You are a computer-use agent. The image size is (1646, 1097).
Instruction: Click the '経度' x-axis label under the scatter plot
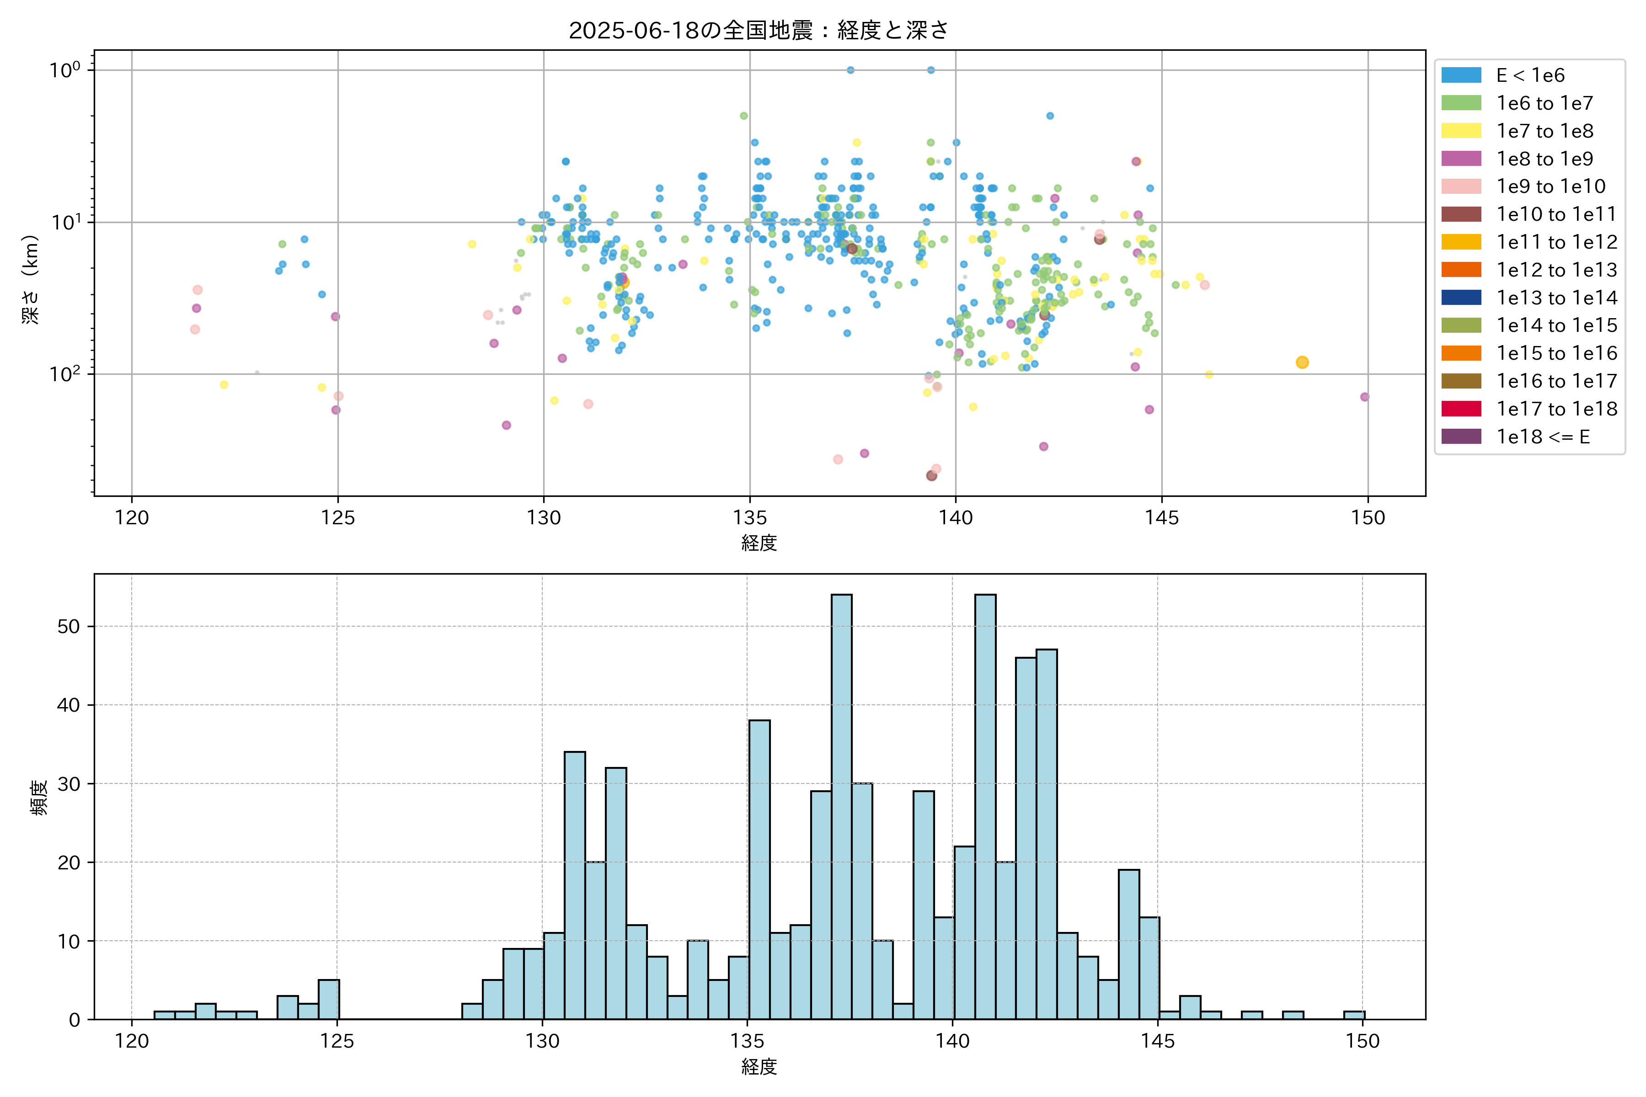coord(759,543)
